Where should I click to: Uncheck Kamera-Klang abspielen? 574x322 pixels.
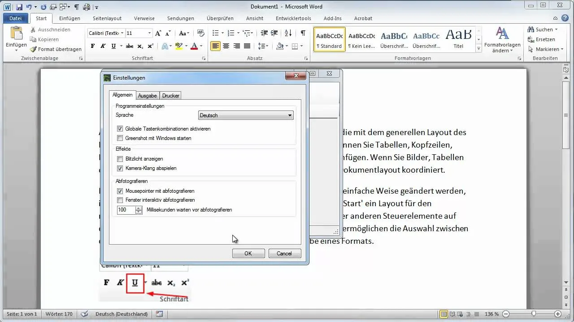(x=120, y=169)
